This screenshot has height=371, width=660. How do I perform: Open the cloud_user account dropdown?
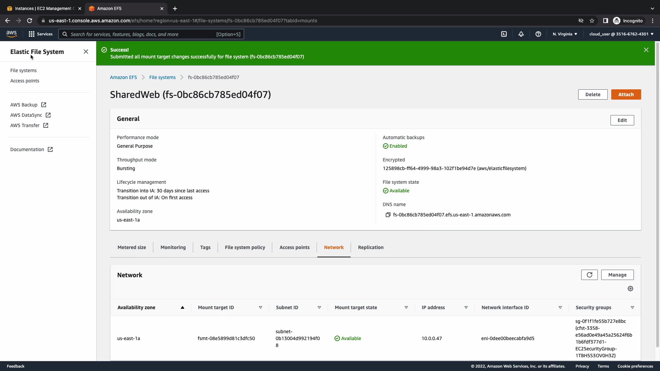pos(621,34)
